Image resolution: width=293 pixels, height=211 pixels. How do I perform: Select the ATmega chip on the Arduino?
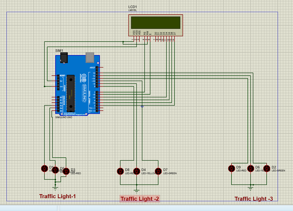point(71,93)
